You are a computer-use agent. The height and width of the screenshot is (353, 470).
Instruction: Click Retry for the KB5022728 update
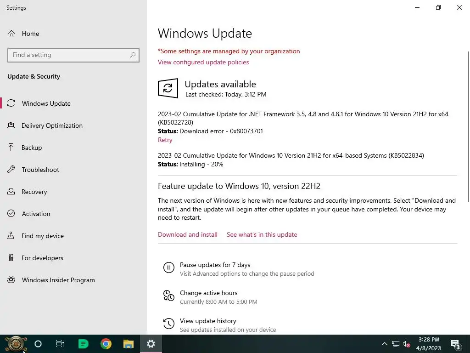[165, 140]
